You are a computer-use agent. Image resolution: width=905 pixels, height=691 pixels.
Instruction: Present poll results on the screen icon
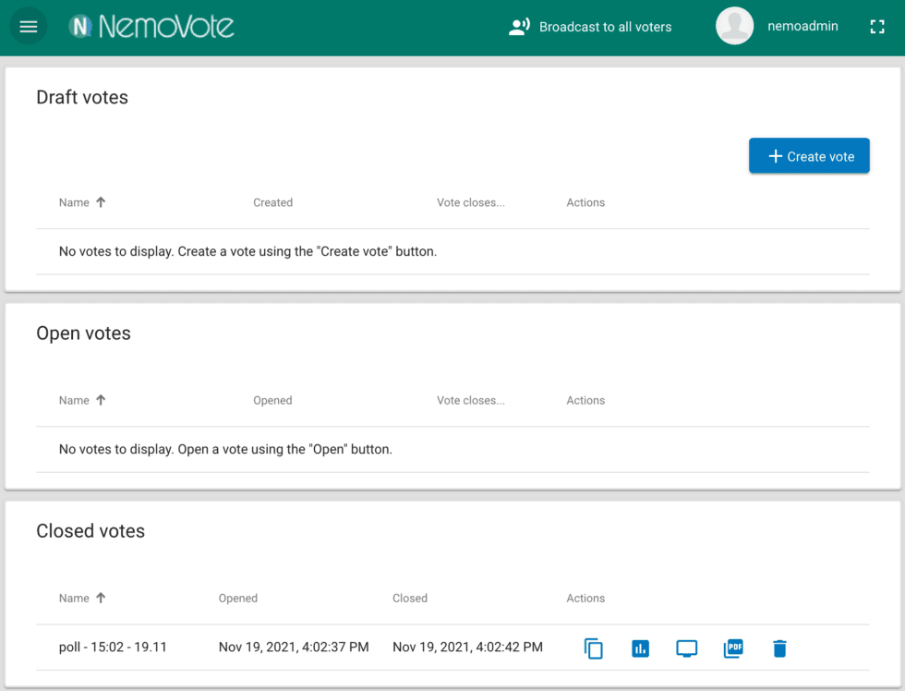[686, 649]
